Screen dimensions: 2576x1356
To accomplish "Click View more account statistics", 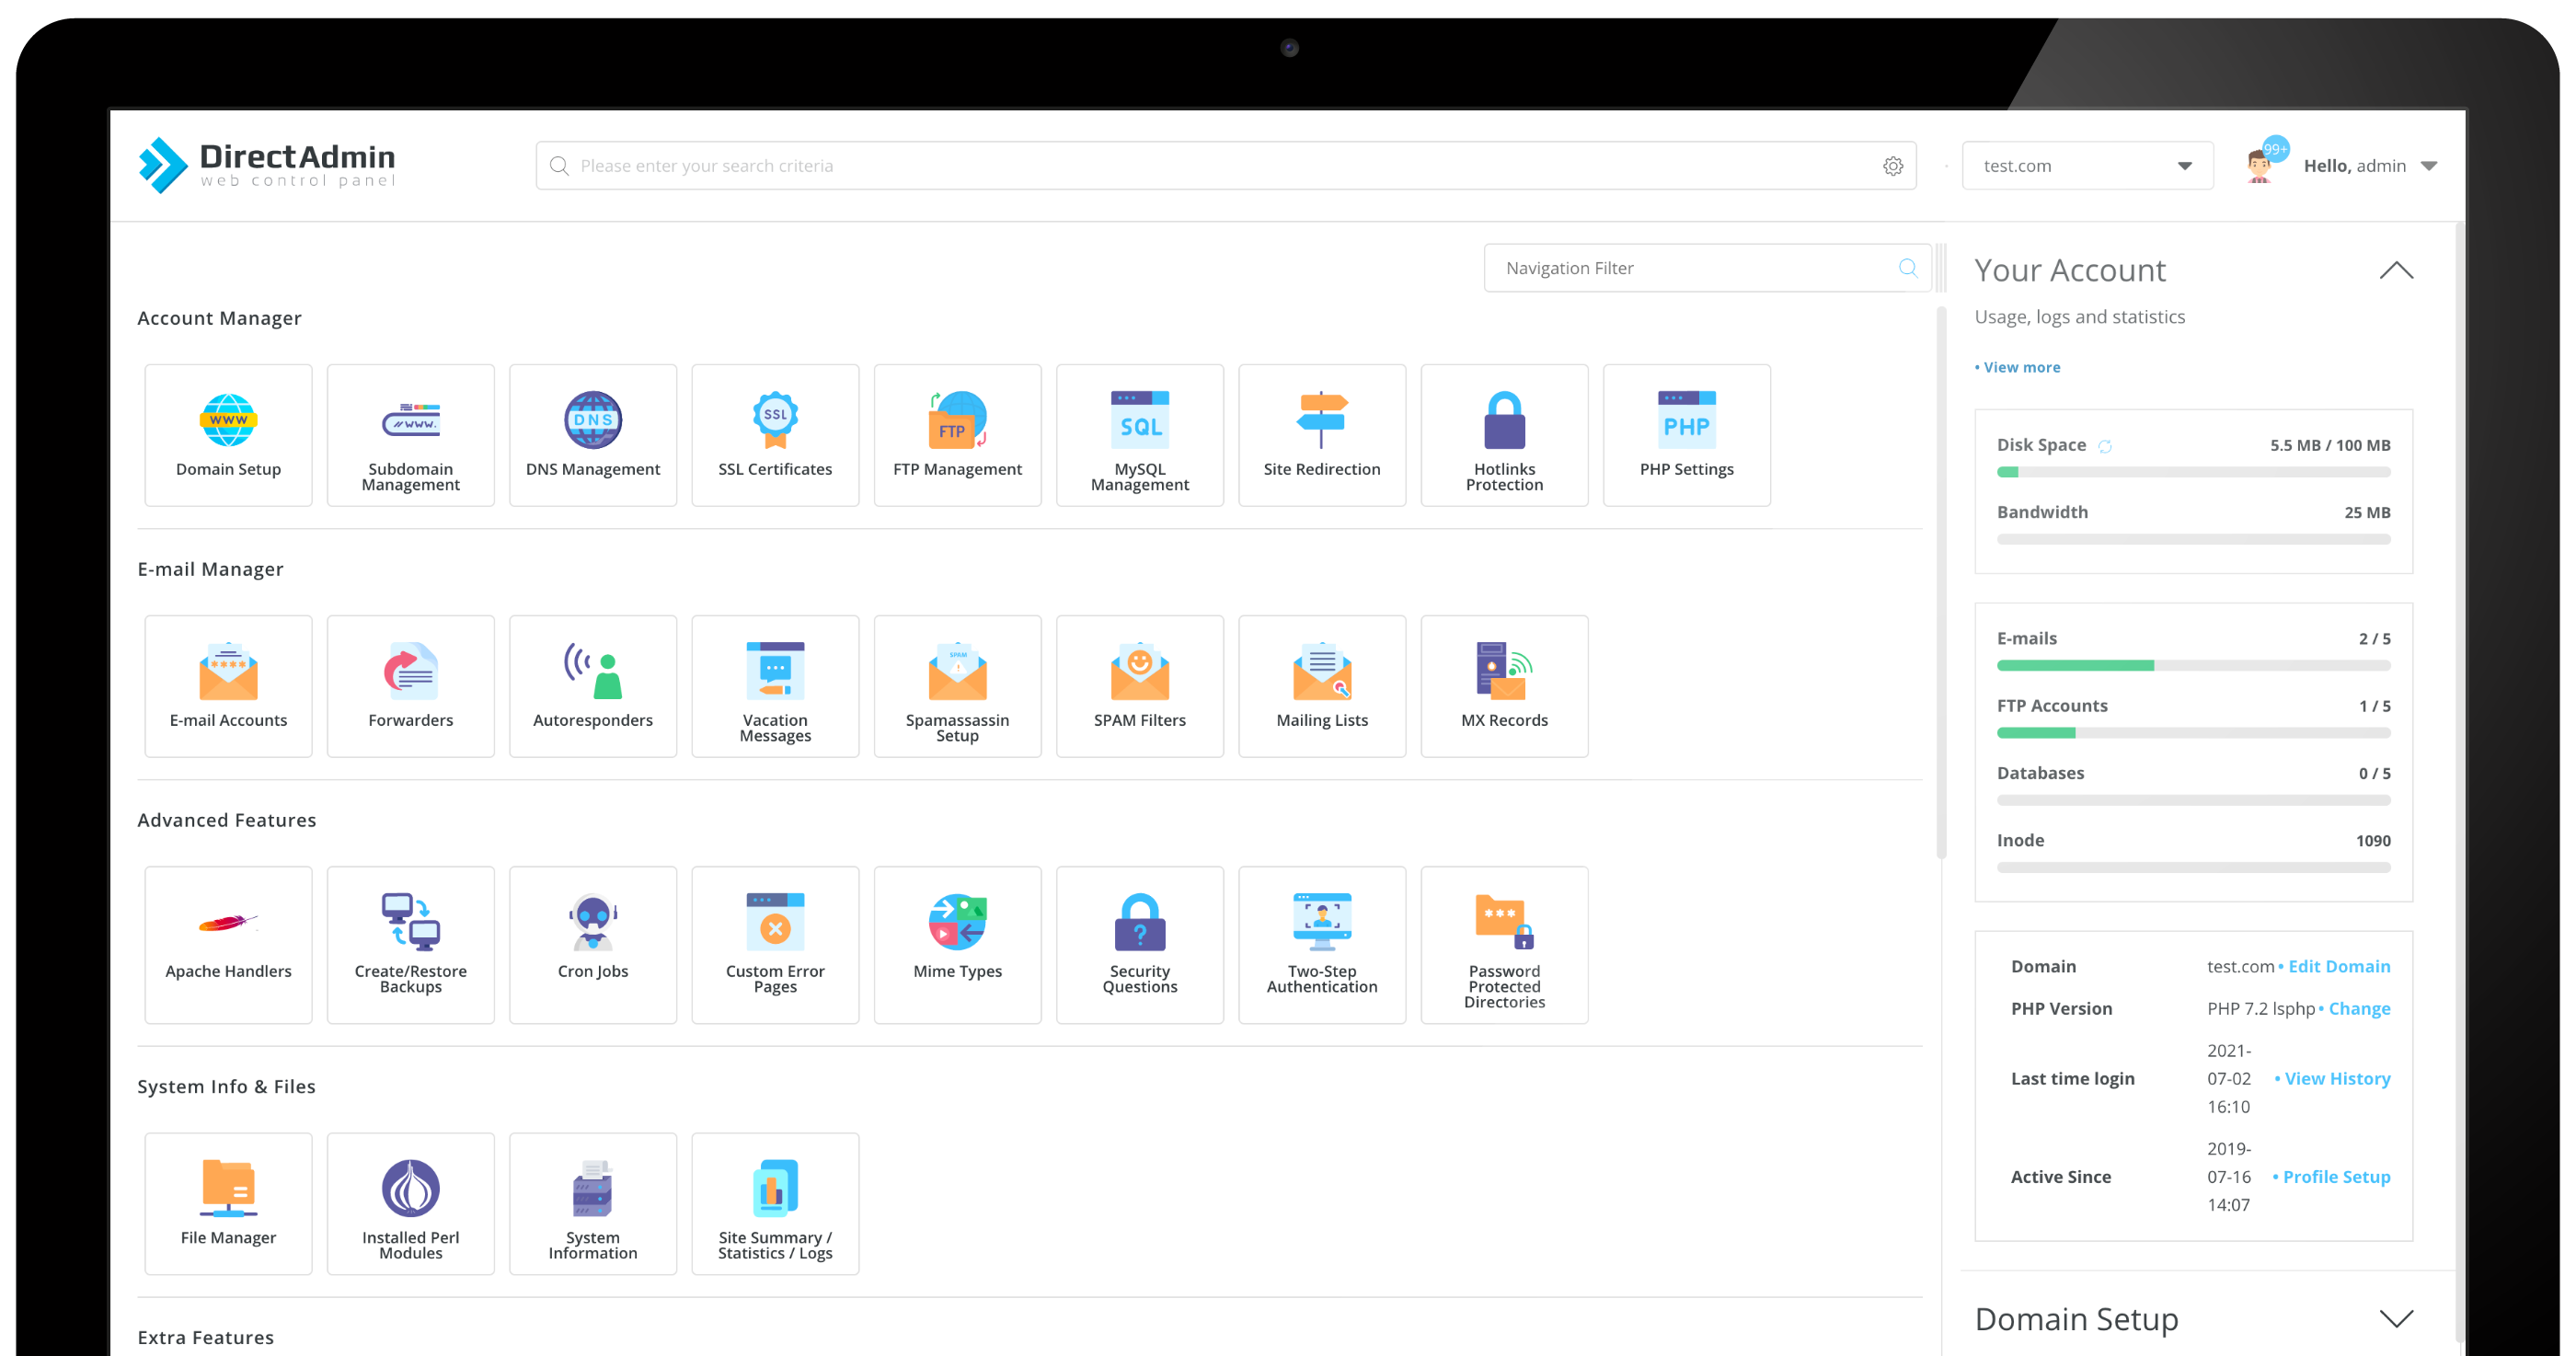I will tap(2016, 366).
